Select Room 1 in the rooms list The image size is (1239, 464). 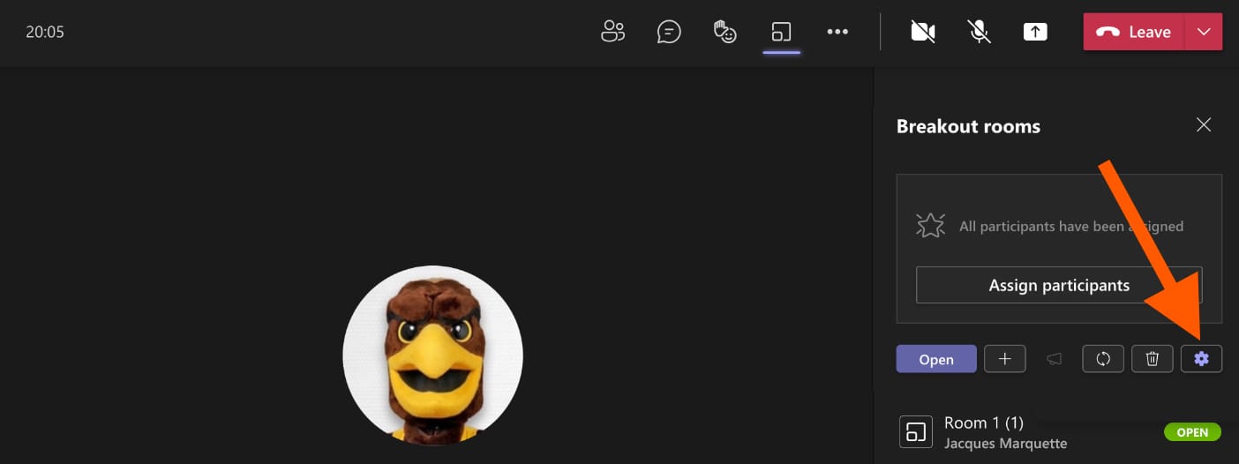pos(984,432)
